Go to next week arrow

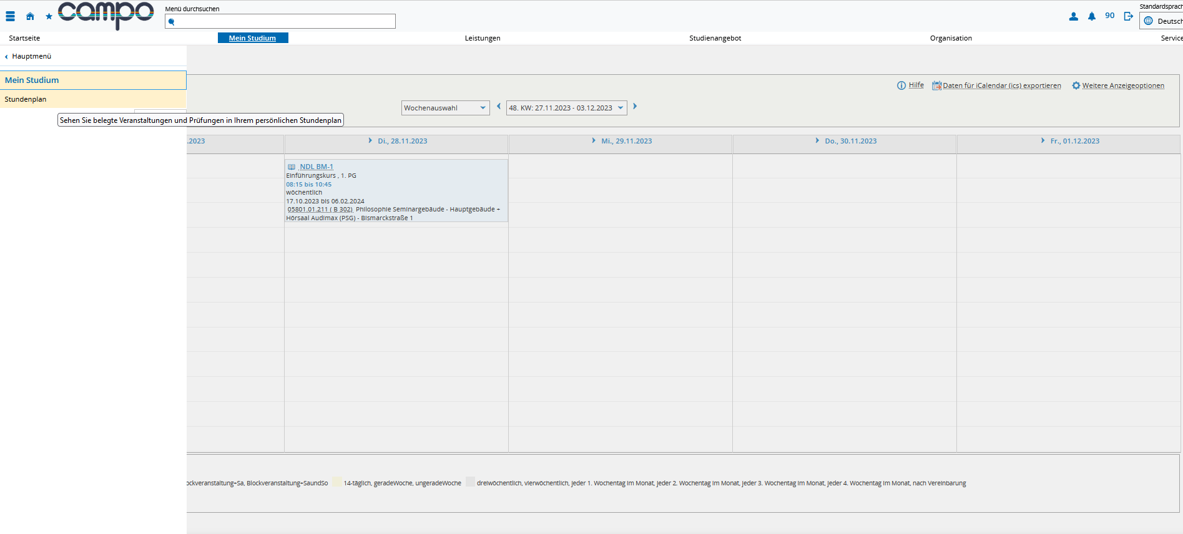coord(635,106)
